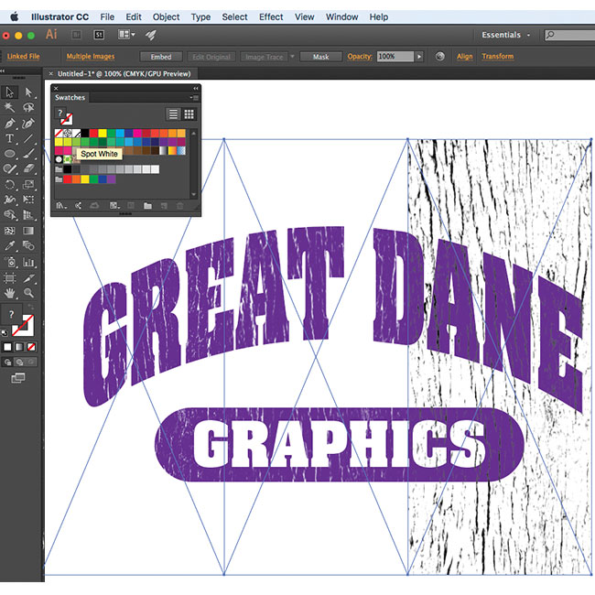Open the Show Swatch Kinds menu

[x=114, y=206]
